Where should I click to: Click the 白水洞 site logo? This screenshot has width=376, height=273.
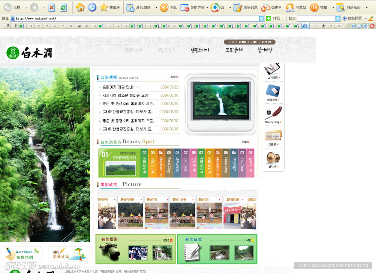point(30,52)
